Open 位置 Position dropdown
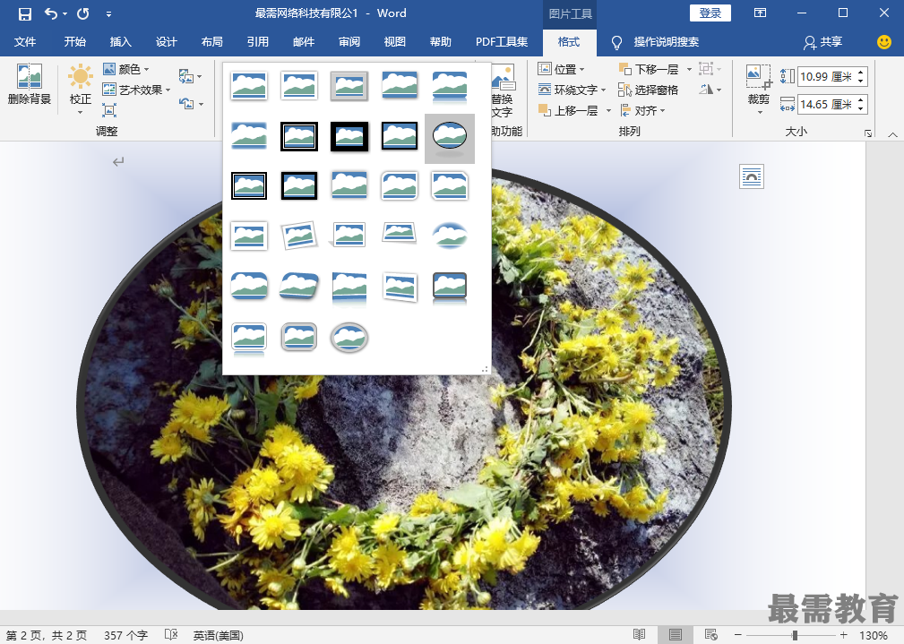The image size is (904, 644). tap(561, 69)
